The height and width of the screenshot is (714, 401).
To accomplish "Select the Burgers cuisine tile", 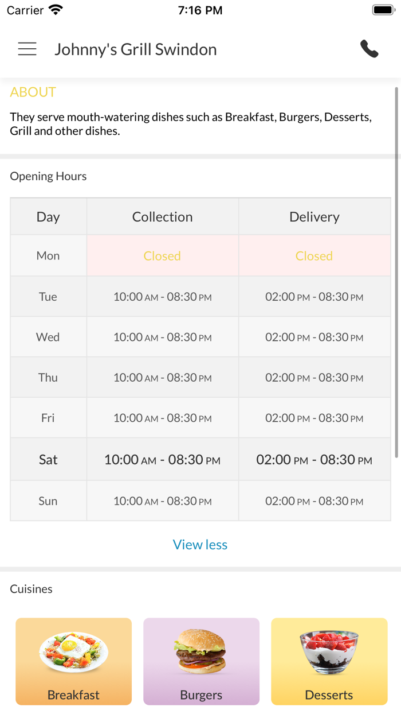I will pos(201,661).
